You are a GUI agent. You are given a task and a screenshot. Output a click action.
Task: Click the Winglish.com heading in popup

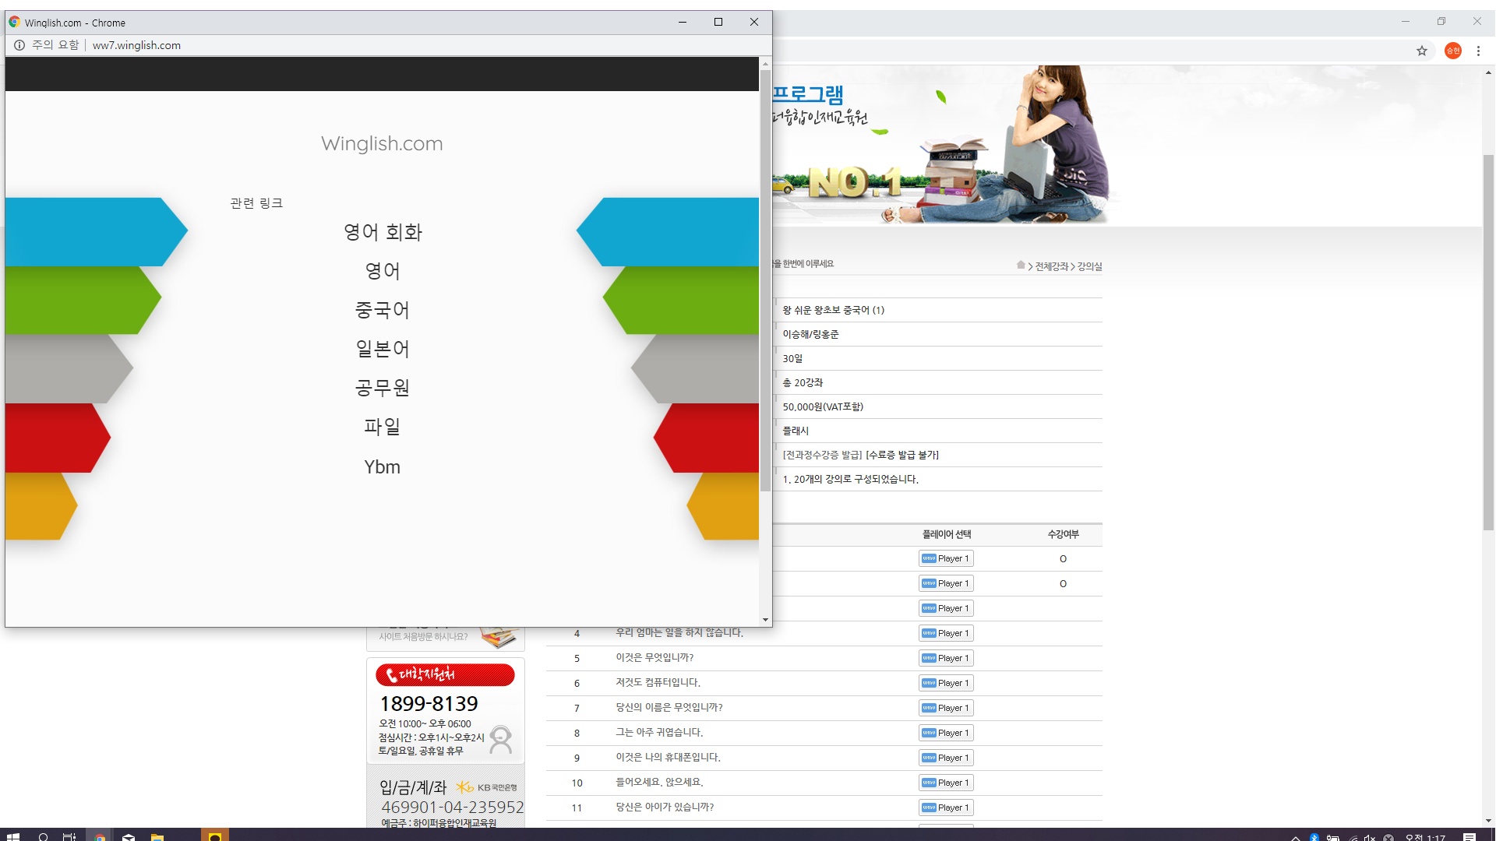(x=382, y=143)
